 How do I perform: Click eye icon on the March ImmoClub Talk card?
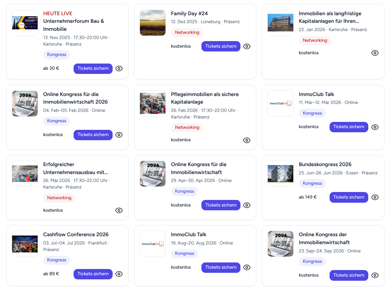(375, 127)
